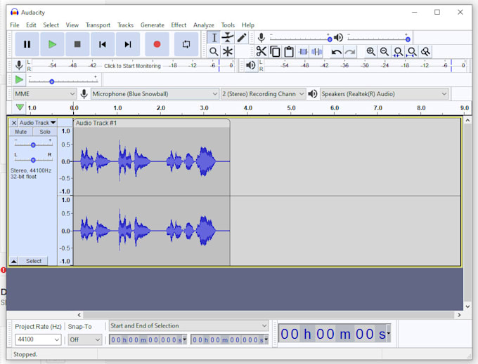Image resolution: width=478 pixels, height=364 pixels.
Task: Click the Stop playback button
Action: 77,44
